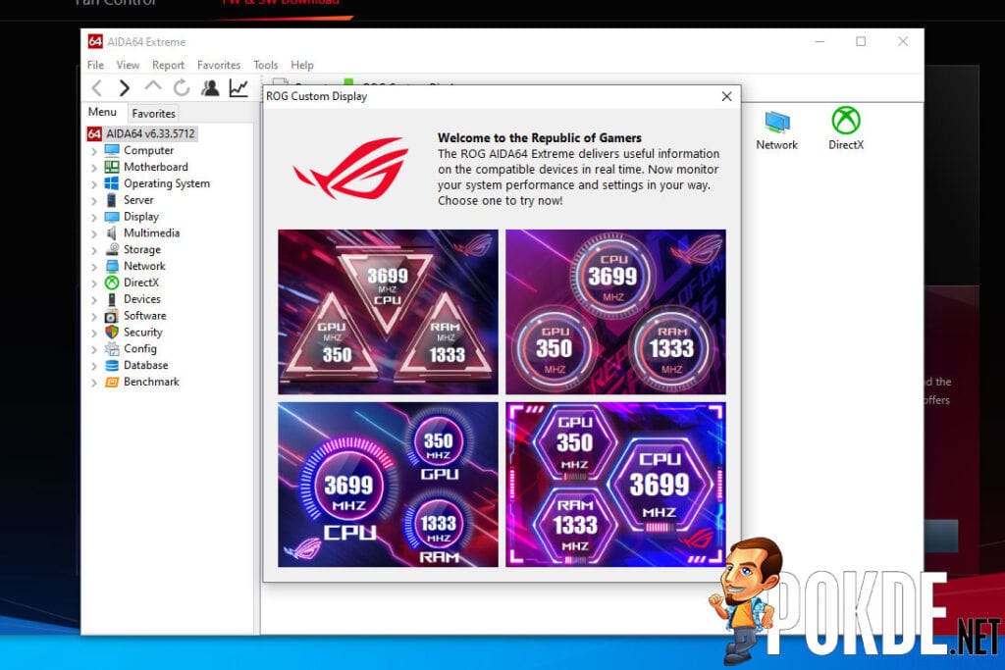The image size is (1005, 670).
Task: Open the graph chart toolbar icon
Action: pyautogui.click(x=238, y=87)
